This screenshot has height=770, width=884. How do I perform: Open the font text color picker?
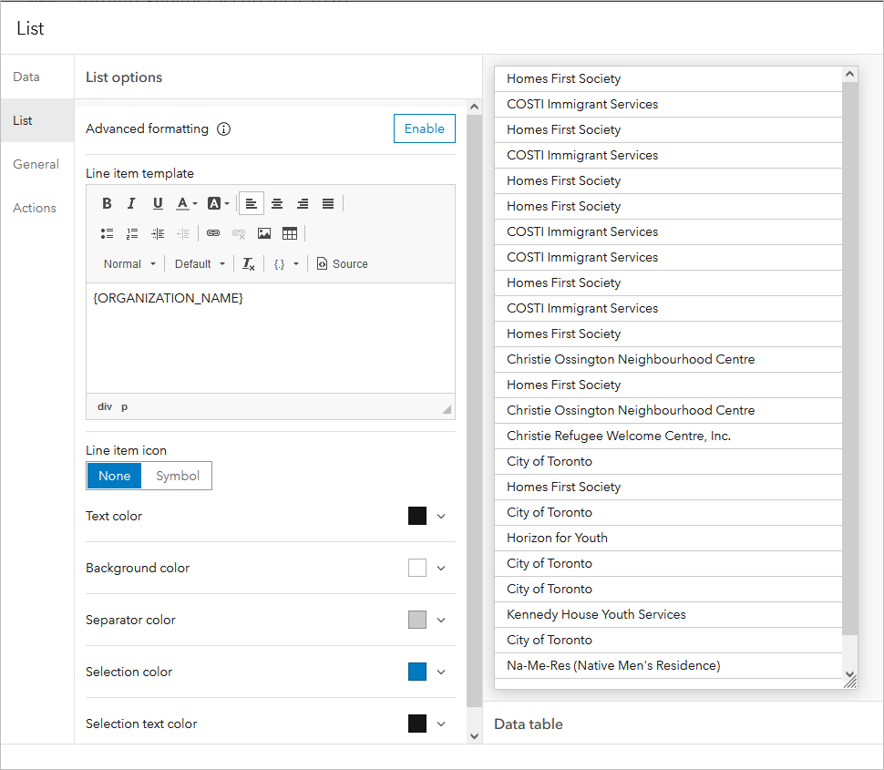tap(187, 203)
